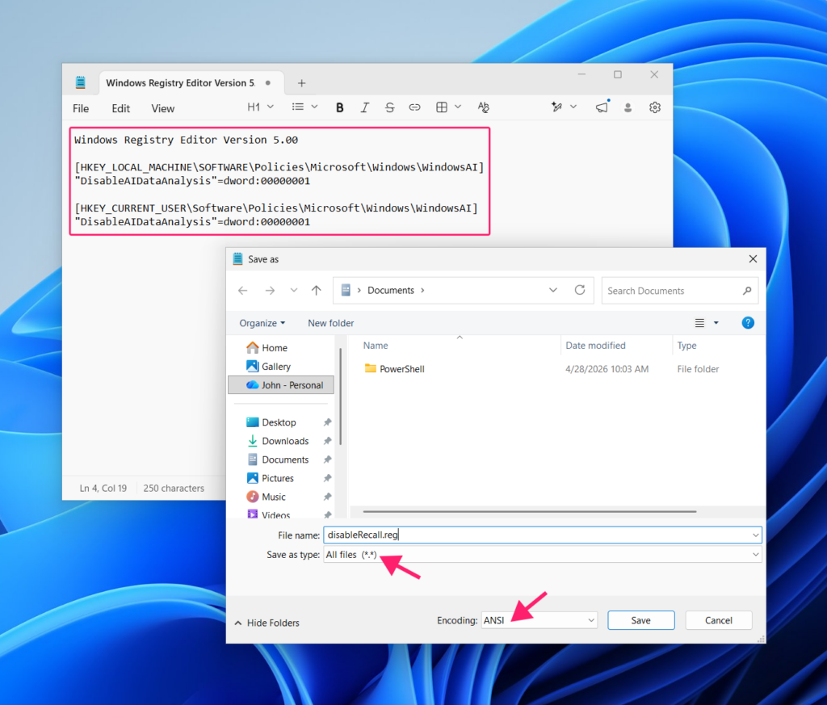Screen dimensions: 827x705
Task: Expand the table options dropdown arrow
Action: (x=458, y=107)
